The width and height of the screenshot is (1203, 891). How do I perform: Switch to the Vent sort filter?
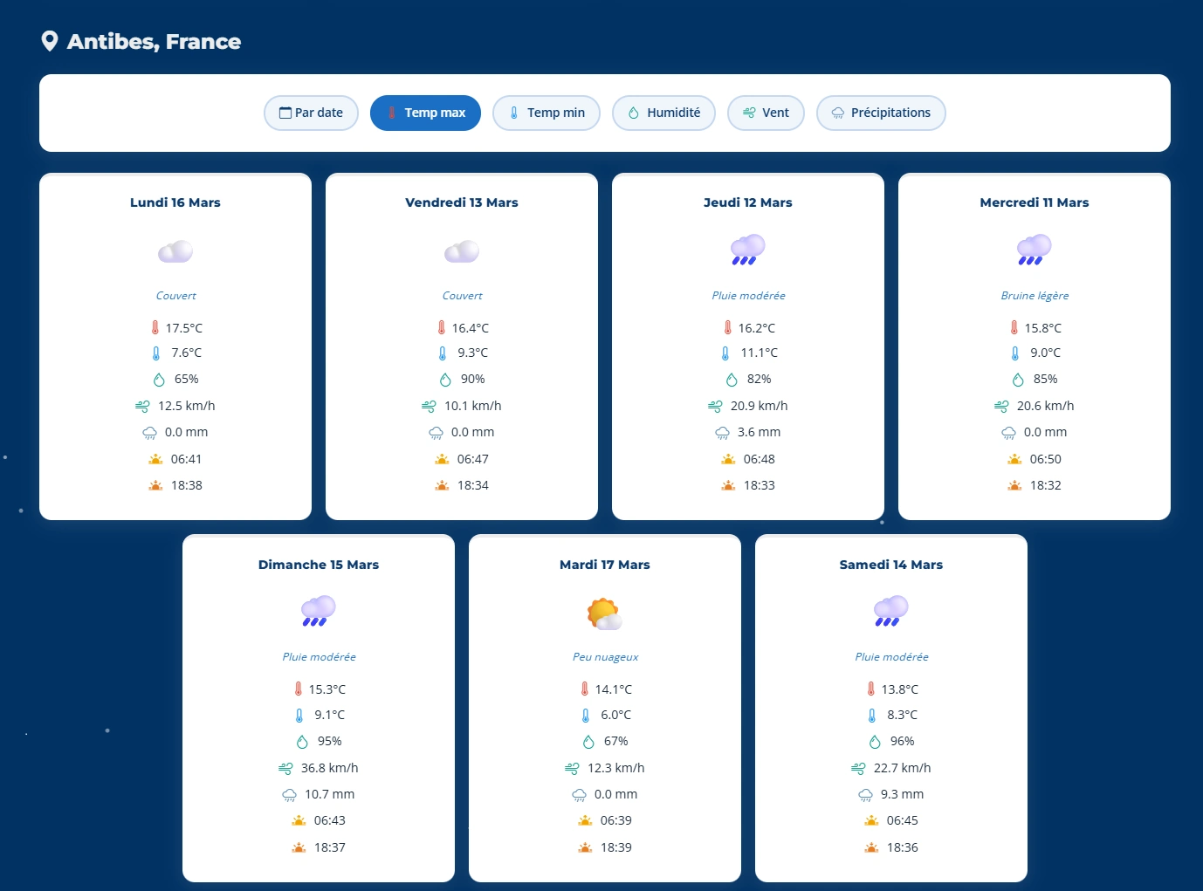click(766, 113)
